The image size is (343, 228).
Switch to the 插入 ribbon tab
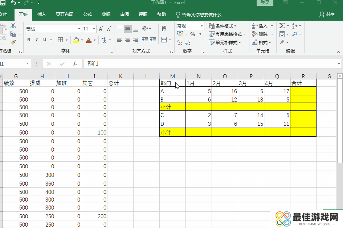click(x=42, y=14)
